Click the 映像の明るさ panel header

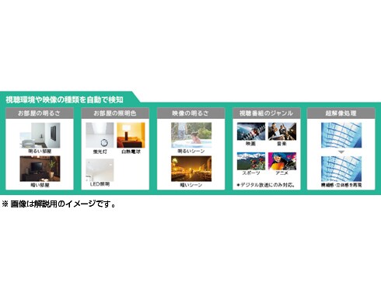pos(190,113)
